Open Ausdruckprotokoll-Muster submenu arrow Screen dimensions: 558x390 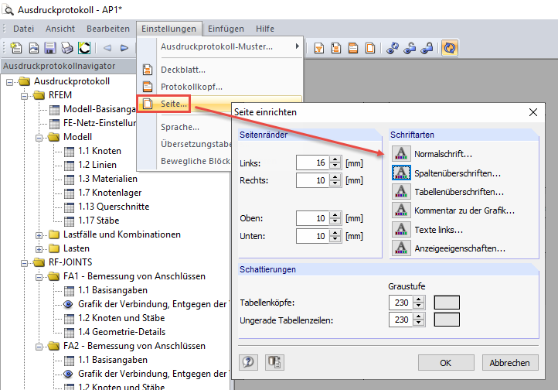(x=297, y=46)
